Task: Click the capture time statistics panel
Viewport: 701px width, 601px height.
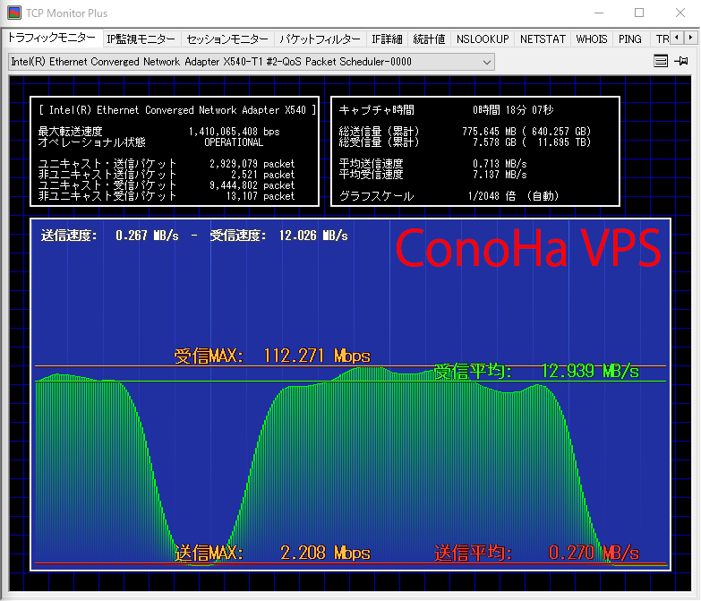Action: pos(474,151)
